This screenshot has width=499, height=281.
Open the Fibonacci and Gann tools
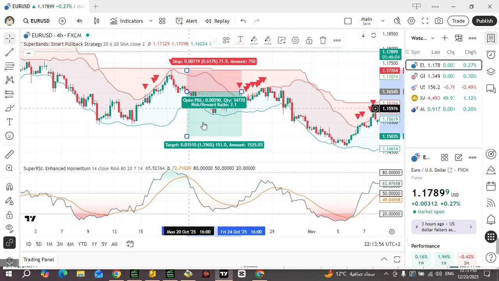pyautogui.click(x=10, y=66)
